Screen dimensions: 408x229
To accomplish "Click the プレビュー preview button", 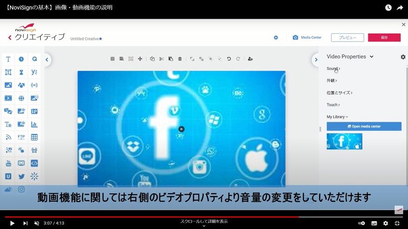I will pos(348,38).
